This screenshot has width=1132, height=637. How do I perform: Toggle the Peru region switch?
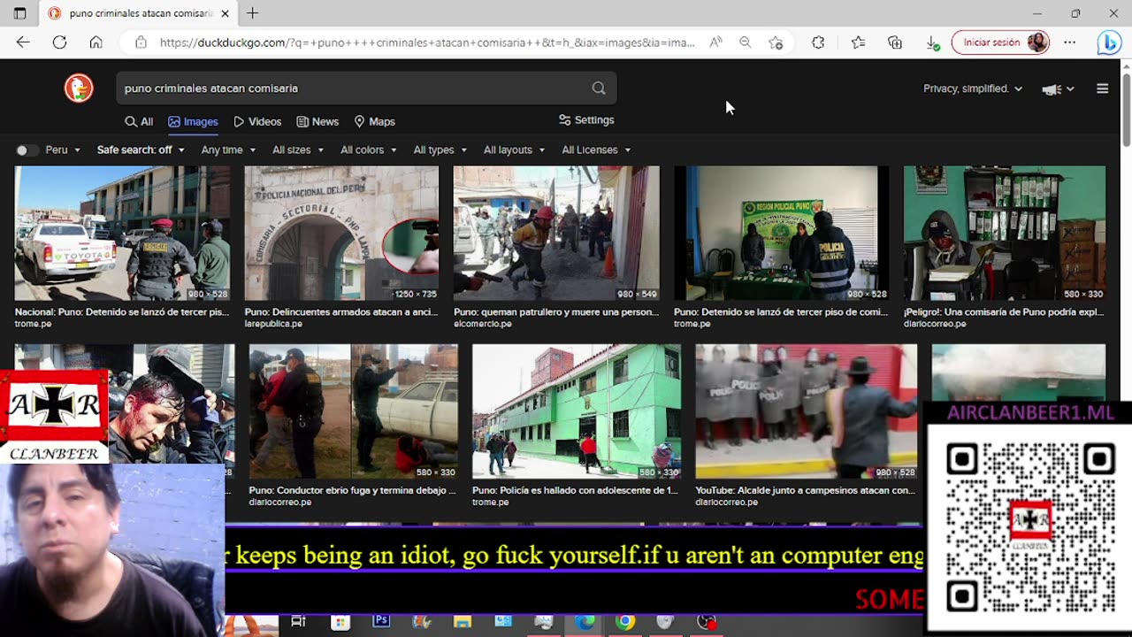click(x=27, y=150)
